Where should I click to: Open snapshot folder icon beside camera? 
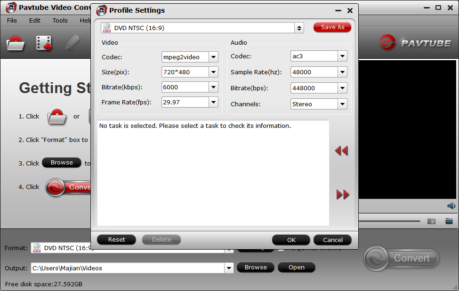449,221
